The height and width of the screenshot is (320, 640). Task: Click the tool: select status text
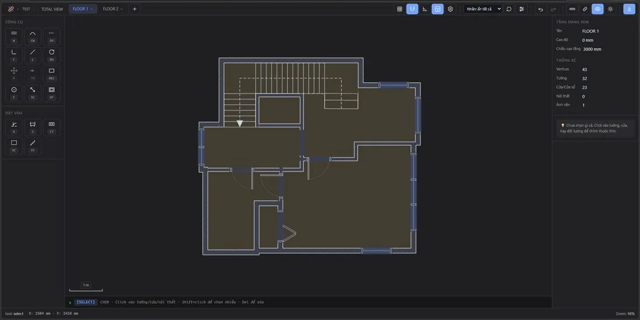15,314
